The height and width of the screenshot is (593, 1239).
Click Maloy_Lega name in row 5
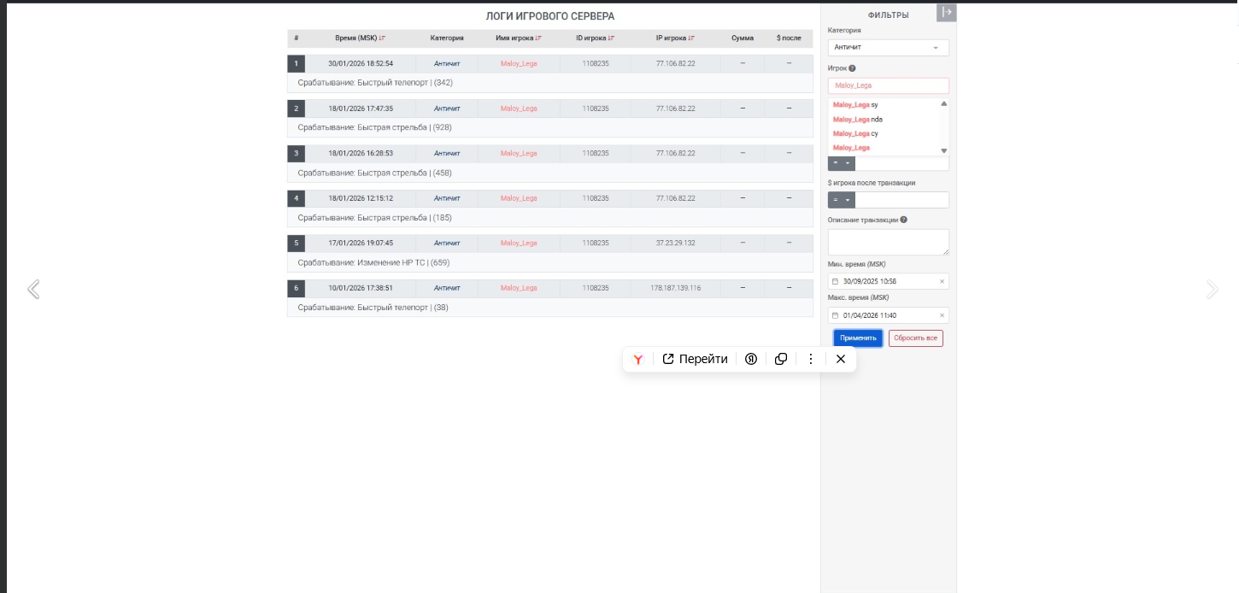point(519,244)
